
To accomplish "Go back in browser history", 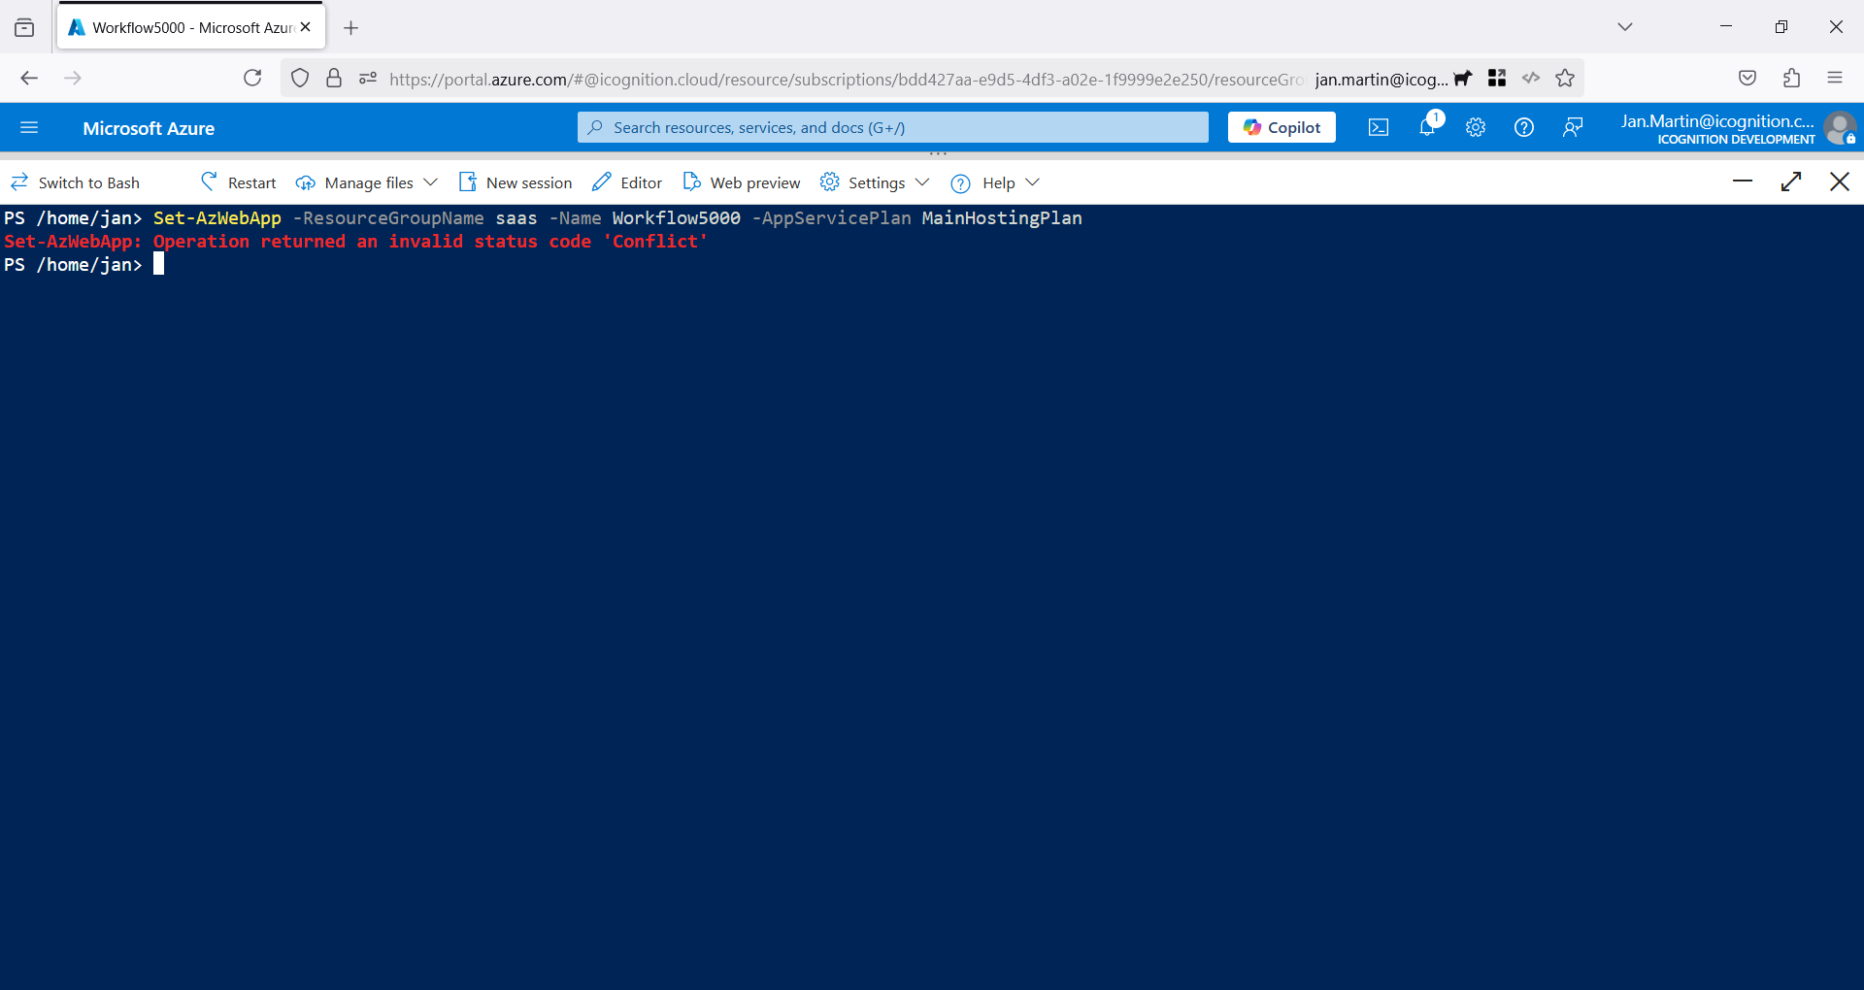I will (x=29, y=79).
